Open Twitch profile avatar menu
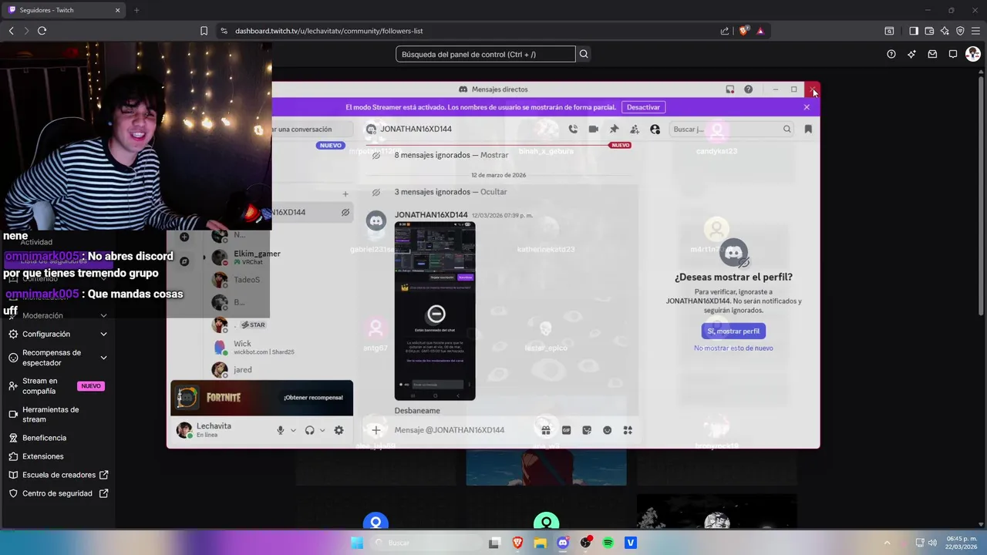This screenshot has width=987, height=555. 973,54
